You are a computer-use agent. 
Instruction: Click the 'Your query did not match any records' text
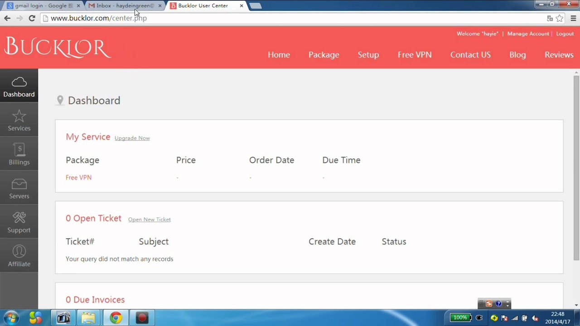point(119,259)
